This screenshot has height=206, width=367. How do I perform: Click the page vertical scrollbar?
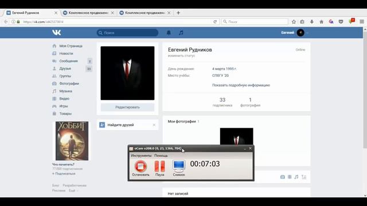(365, 90)
